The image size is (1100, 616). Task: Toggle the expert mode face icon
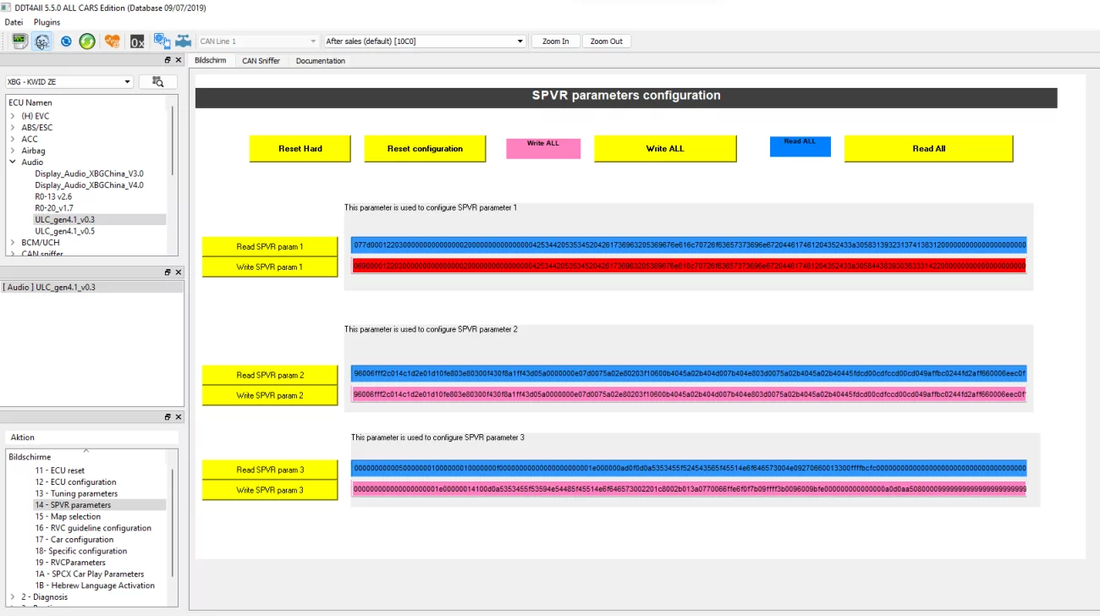[x=42, y=41]
